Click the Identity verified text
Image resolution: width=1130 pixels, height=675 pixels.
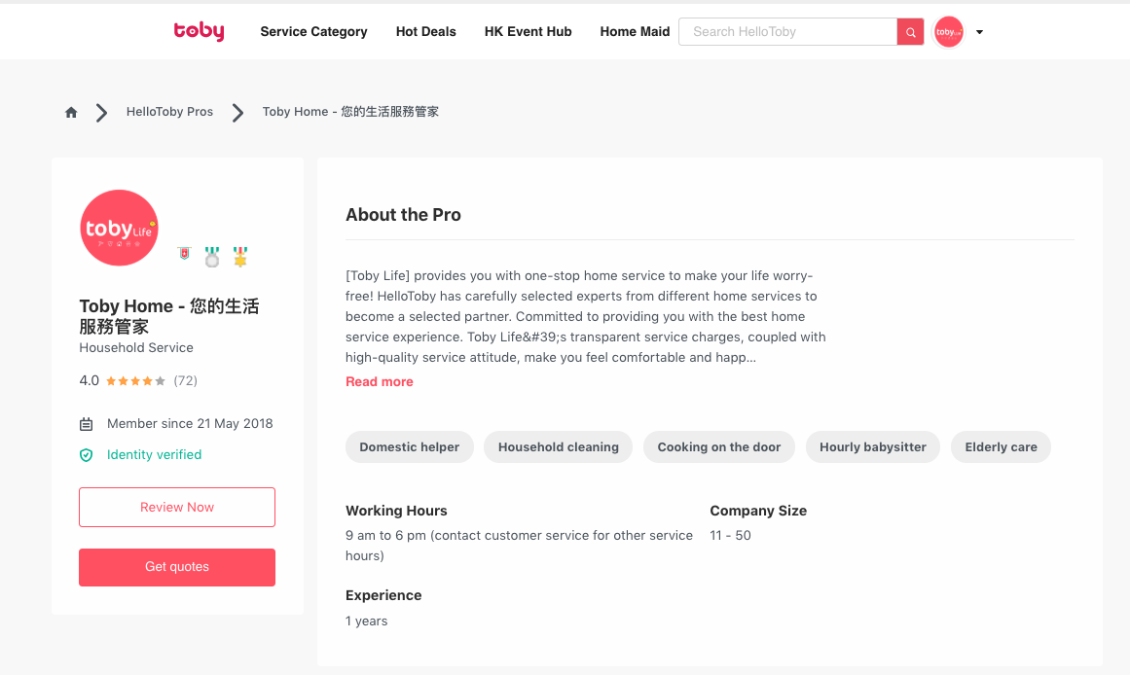(x=154, y=455)
